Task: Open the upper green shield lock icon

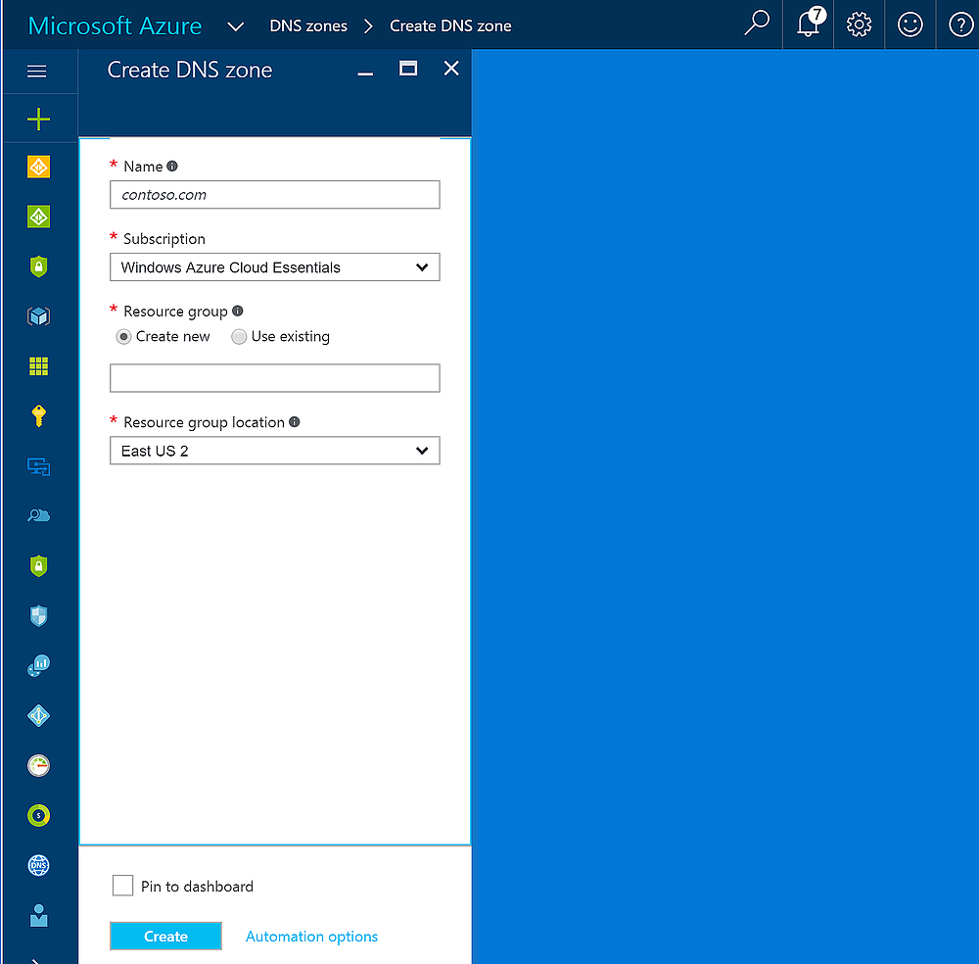Action: [39, 266]
